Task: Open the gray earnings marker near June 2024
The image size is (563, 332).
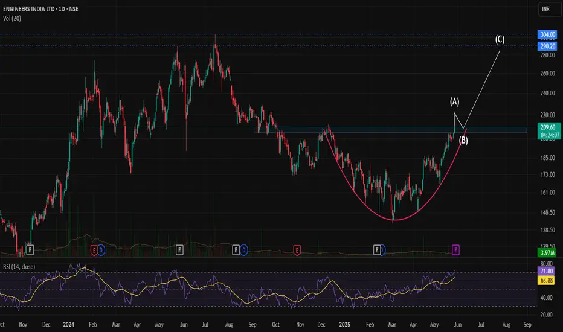Action: tap(179, 250)
